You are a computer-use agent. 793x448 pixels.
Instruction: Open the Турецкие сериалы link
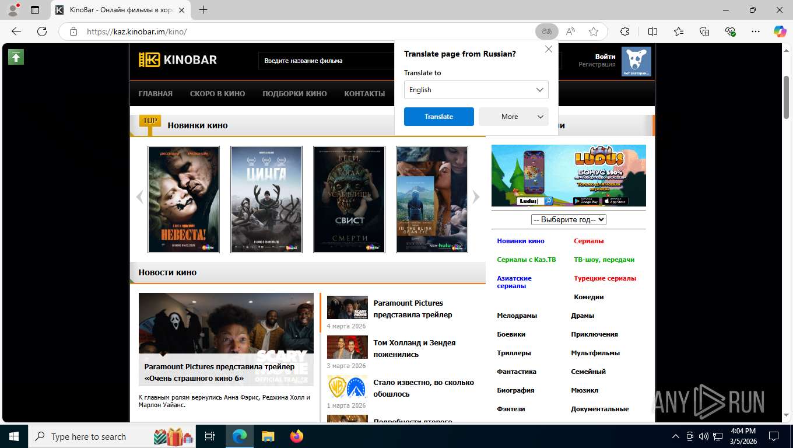point(605,278)
